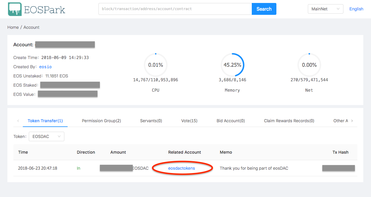Select the Token Transfer(1) tab
The height and width of the screenshot is (197, 371).
(x=45, y=121)
